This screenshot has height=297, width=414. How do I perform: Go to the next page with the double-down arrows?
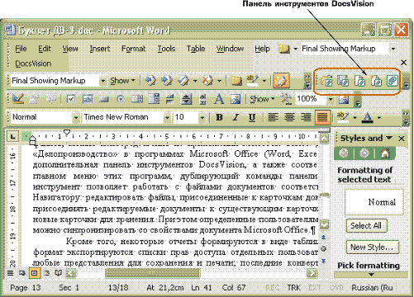[324, 261]
